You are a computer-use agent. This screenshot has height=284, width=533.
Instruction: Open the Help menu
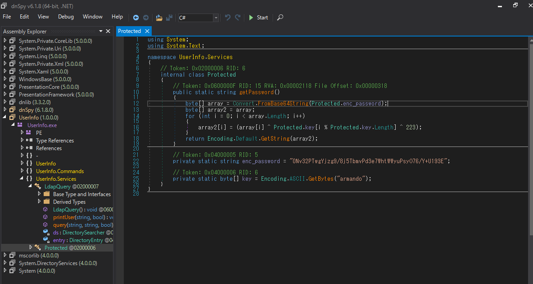point(117,17)
